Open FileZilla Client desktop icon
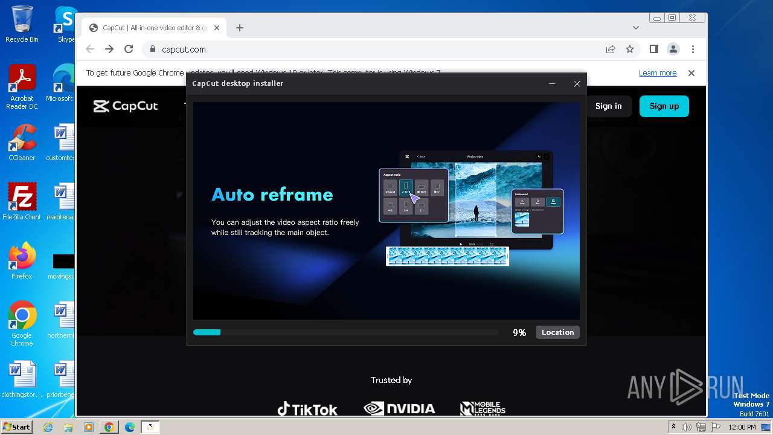 pos(22,202)
